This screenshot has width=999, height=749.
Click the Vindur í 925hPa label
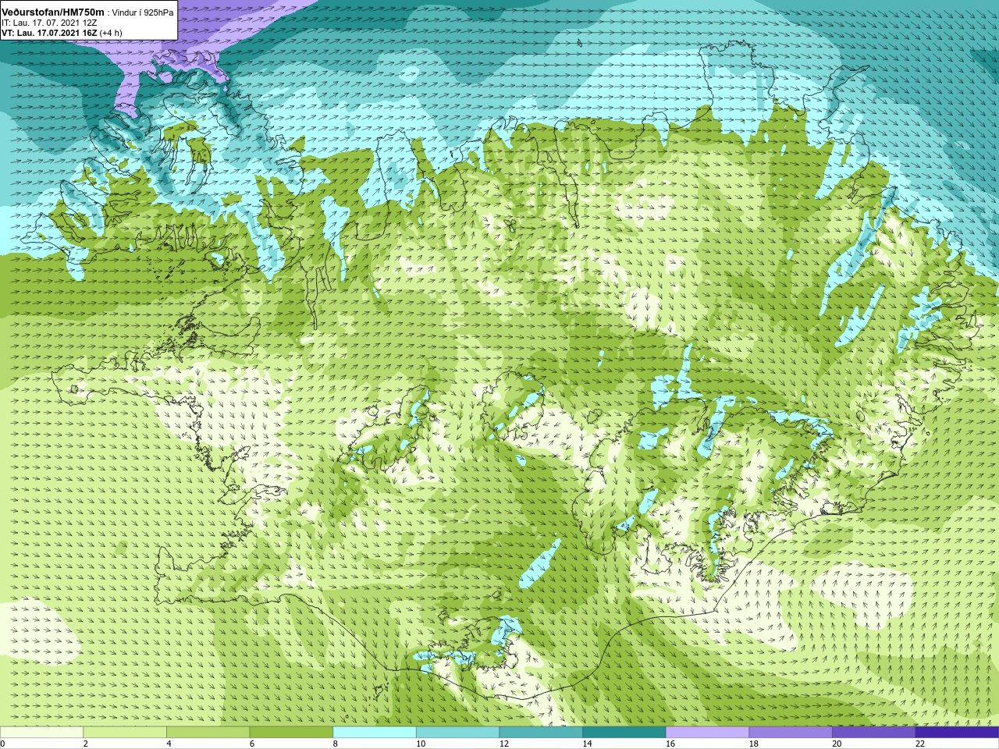[144, 12]
